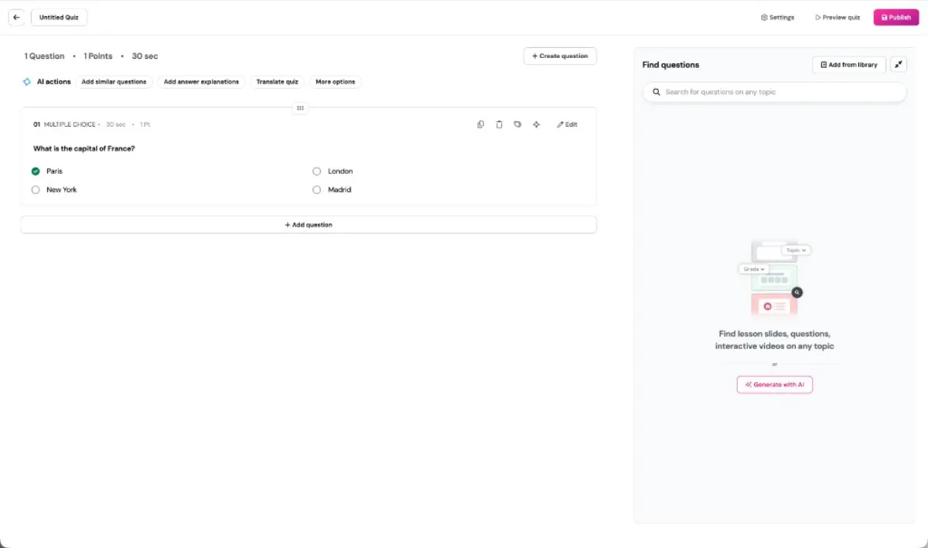Screen dimensions: 928x548
Task: Click the back arrow icon
Action: click(x=16, y=17)
